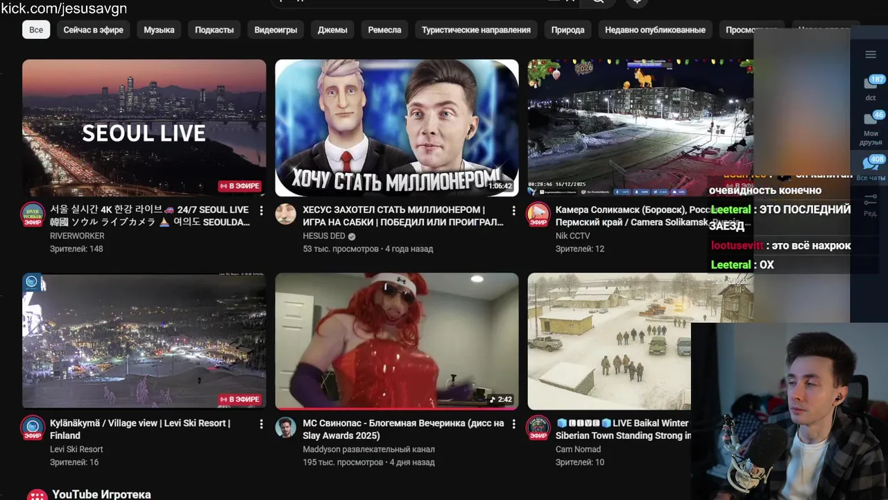
Task: Select the "Недавно опубликованные" filter chip
Action: coord(655,30)
